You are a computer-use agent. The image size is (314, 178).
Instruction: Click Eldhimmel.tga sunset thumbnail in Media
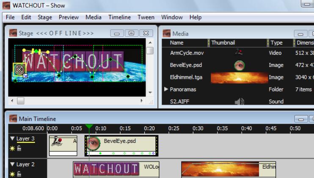tap(239, 78)
